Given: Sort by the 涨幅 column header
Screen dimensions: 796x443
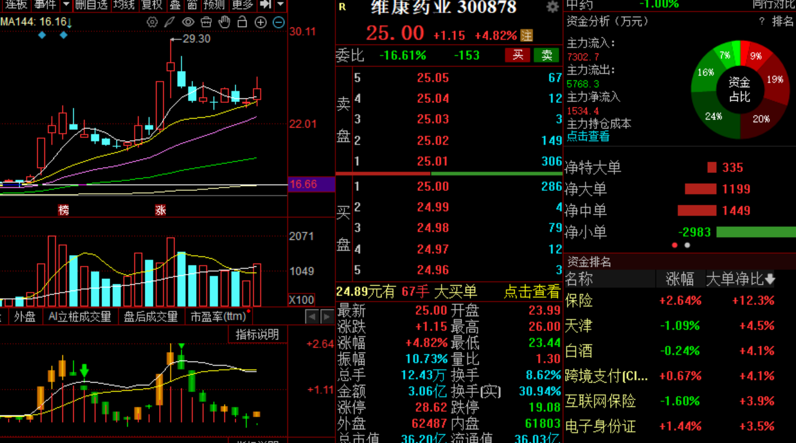Looking at the screenshot, I should click(x=680, y=279).
